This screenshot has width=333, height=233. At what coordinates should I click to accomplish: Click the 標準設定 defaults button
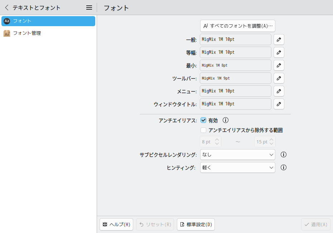click(x=196, y=224)
